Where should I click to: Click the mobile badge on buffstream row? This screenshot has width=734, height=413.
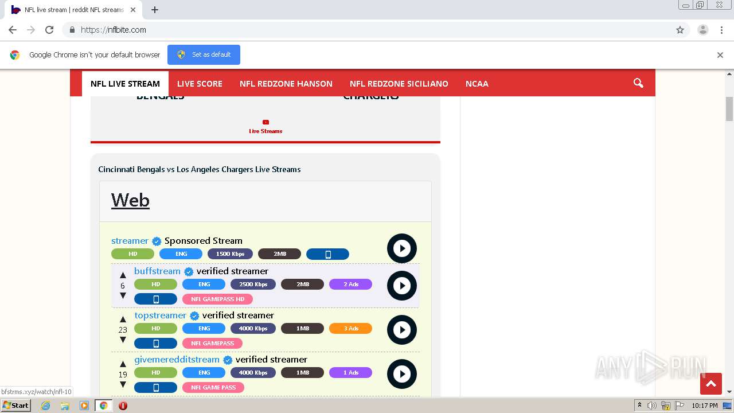[x=155, y=299]
